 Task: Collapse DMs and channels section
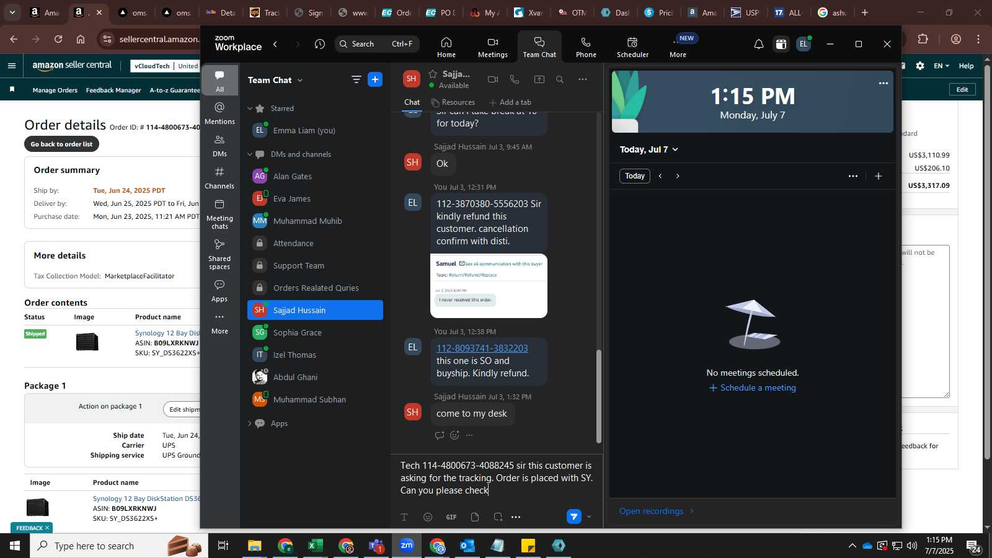(250, 154)
